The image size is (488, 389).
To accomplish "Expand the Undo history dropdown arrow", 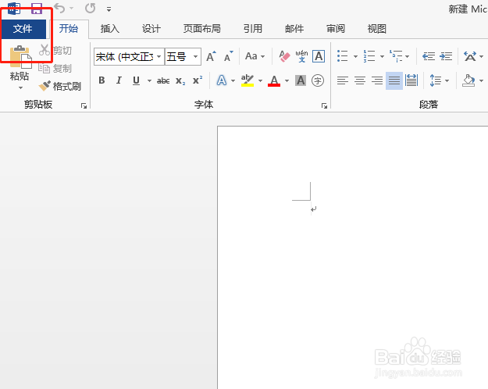I will pos(72,9).
